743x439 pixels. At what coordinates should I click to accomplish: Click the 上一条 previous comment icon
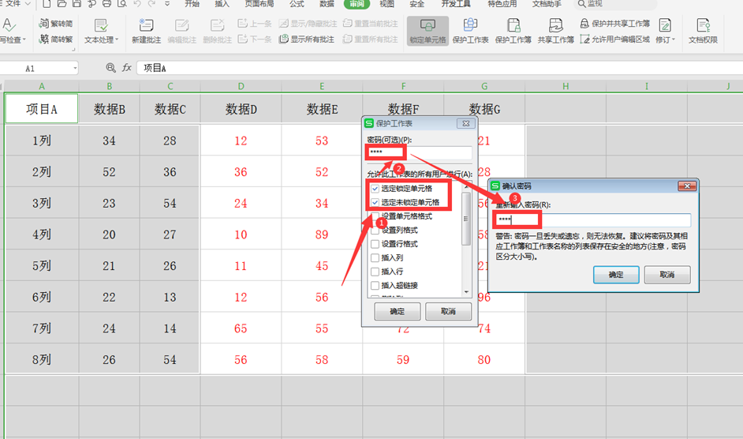(242, 23)
